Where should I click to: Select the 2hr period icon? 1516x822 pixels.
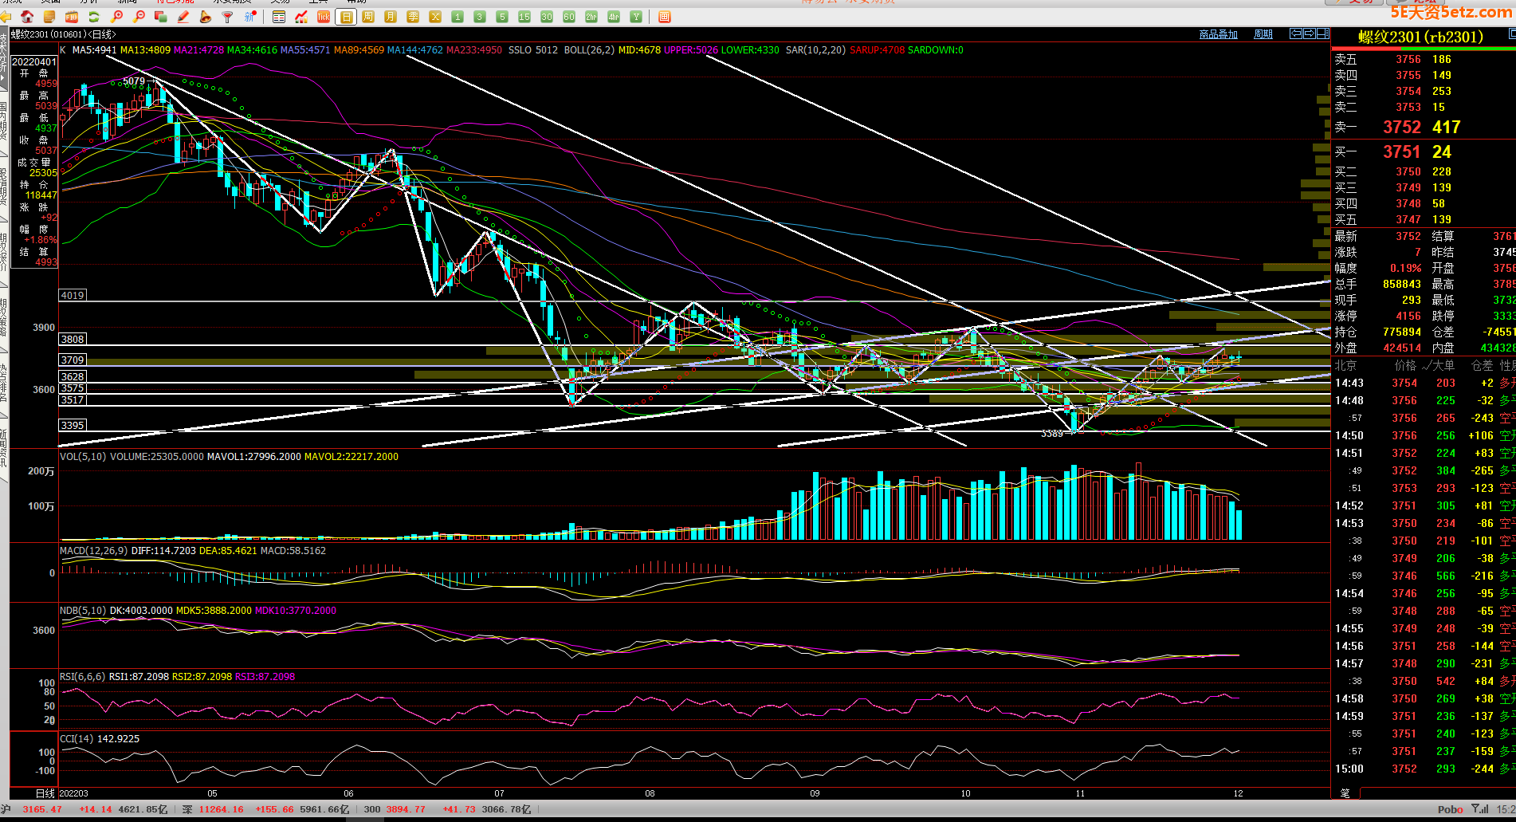tap(591, 17)
